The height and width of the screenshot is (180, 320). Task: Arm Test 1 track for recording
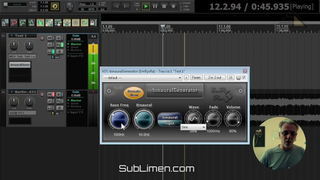coord(42,38)
